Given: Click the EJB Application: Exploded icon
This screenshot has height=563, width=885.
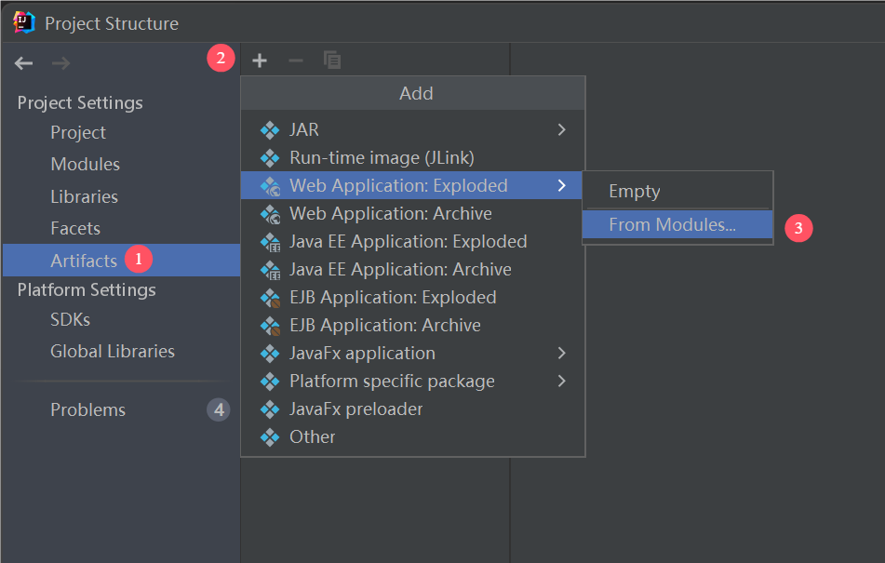Looking at the screenshot, I should [270, 298].
